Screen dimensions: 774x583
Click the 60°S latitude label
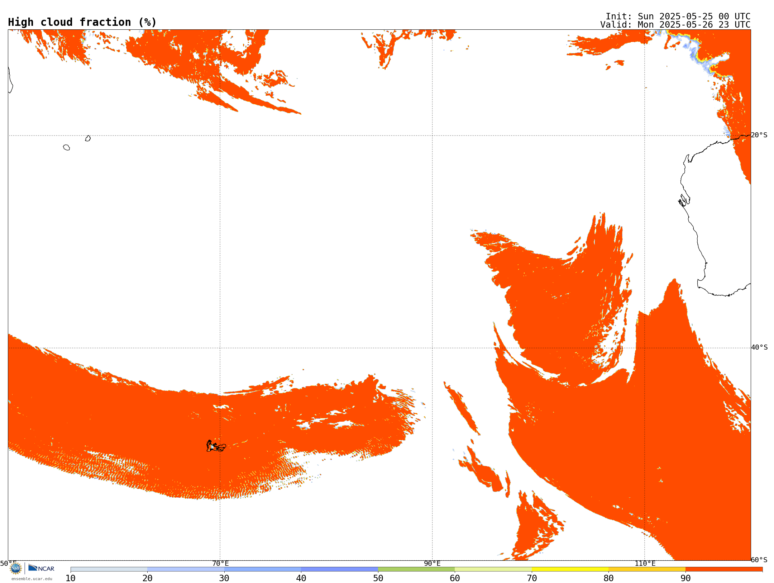(x=759, y=560)
